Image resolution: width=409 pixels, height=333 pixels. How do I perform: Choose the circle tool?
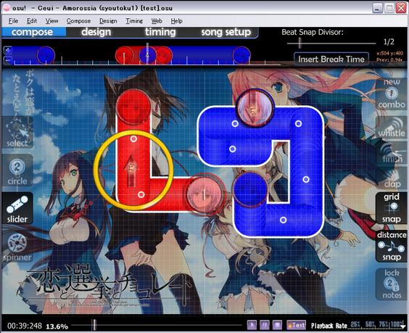(17, 170)
